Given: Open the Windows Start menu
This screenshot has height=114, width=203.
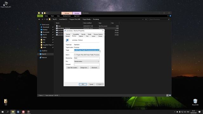Looking at the screenshot, I should pos(3,112).
